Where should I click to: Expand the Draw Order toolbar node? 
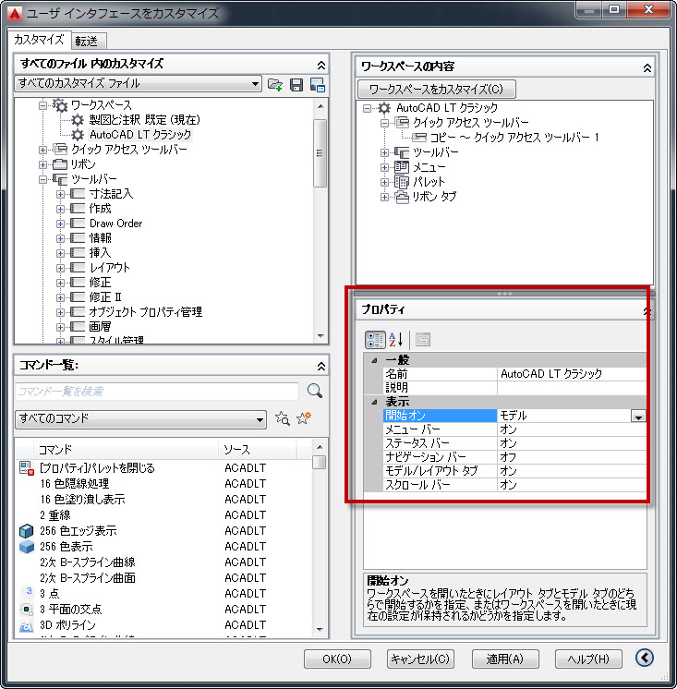(x=60, y=224)
